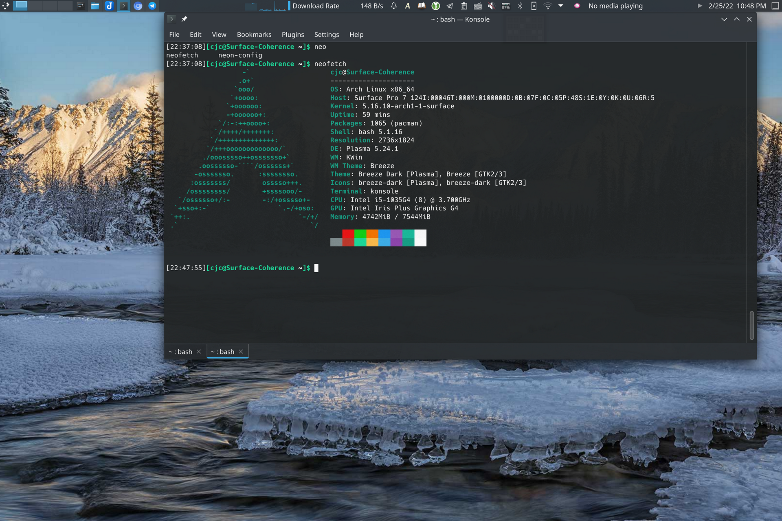This screenshot has width=782, height=521.
Task: Open the muted audio volume tray icon
Action: pos(492,6)
